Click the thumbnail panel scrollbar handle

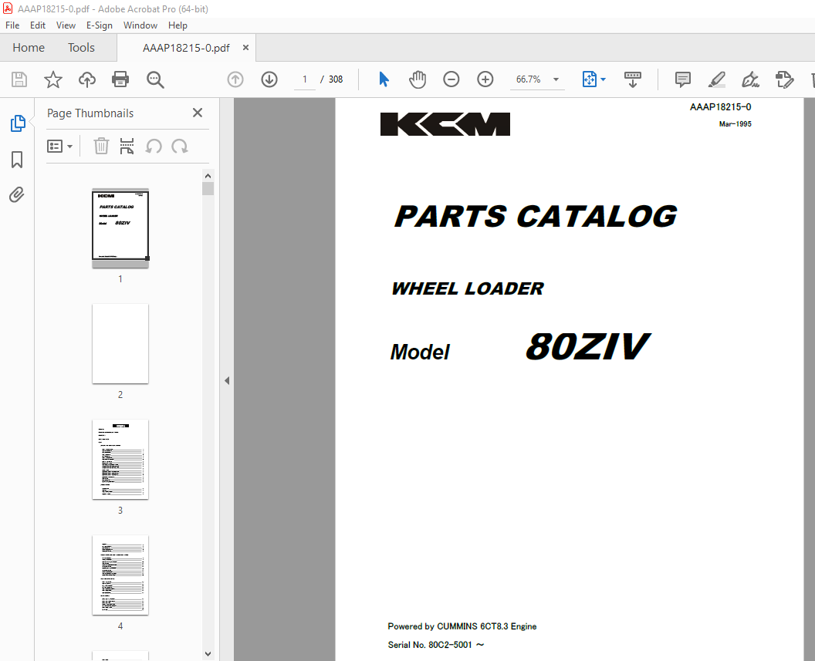[x=208, y=188]
